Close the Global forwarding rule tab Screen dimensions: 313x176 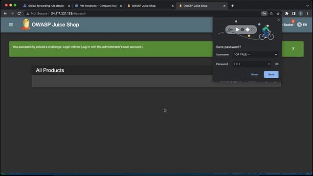[69, 6]
